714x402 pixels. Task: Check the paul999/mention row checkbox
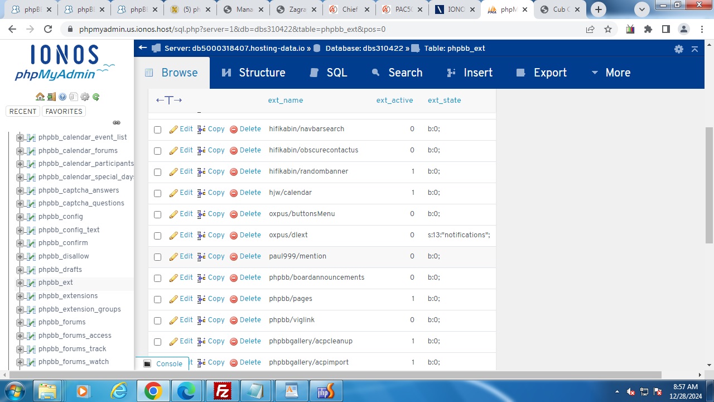coord(157,257)
